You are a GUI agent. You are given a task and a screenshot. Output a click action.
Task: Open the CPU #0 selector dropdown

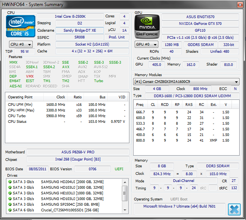tap(21, 44)
